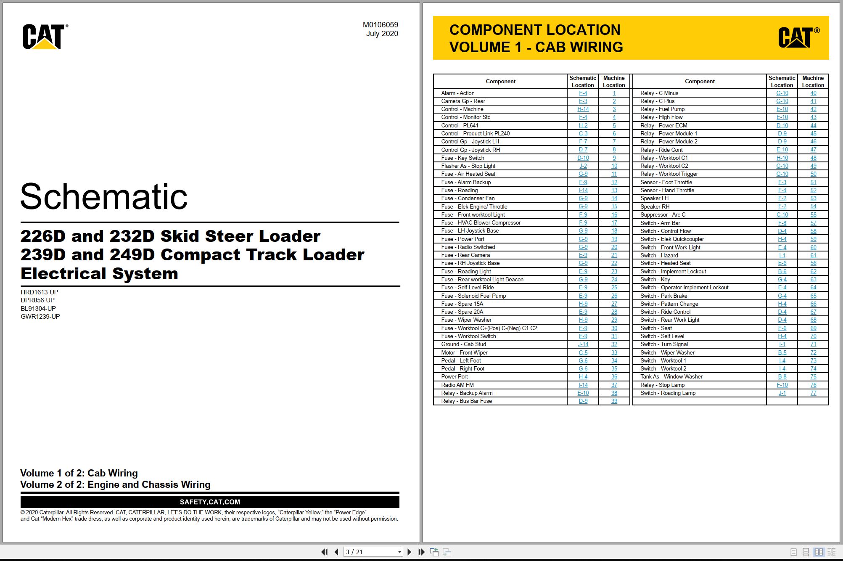Viewport: 843px width, 561px height.
Task: Open schematic location B-8 for Tank As - Window Washer
Action: point(782,377)
